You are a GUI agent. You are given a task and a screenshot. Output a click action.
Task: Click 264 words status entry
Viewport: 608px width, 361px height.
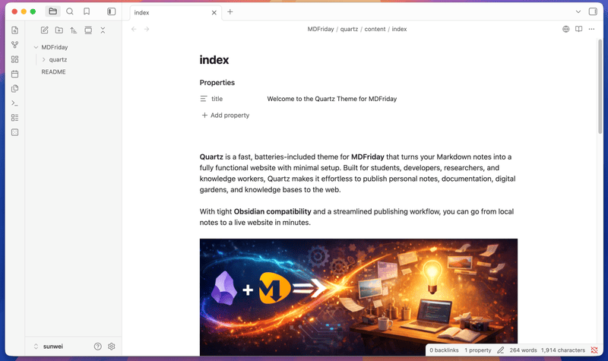tap(523, 350)
